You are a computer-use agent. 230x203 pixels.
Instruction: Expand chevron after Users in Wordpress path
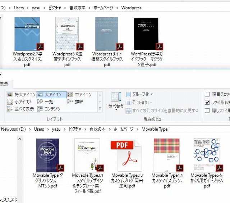[x=28, y=8]
